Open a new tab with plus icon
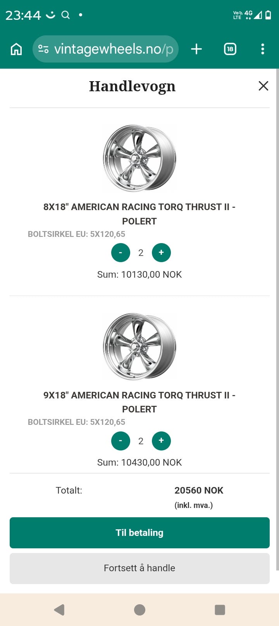Viewport: 279px width, 626px height. (196, 49)
